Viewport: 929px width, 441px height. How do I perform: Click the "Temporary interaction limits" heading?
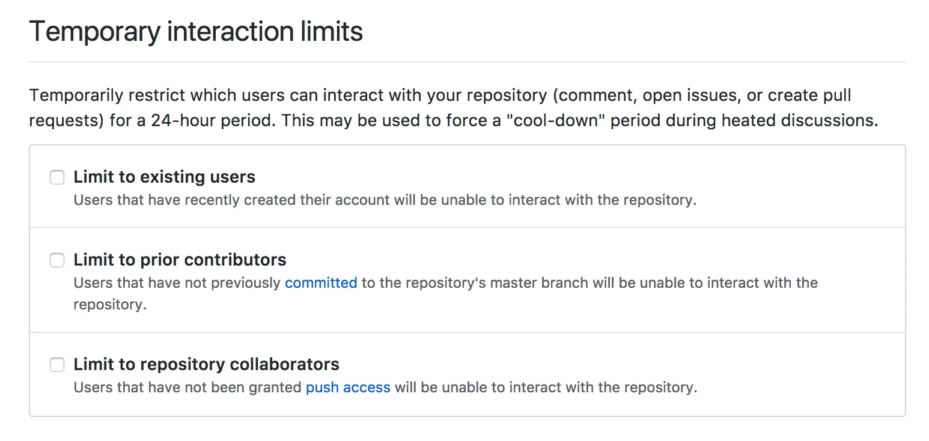point(196,31)
